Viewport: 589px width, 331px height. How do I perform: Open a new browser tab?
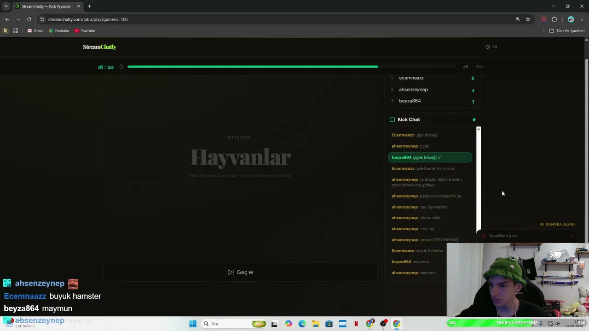tap(89, 6)
